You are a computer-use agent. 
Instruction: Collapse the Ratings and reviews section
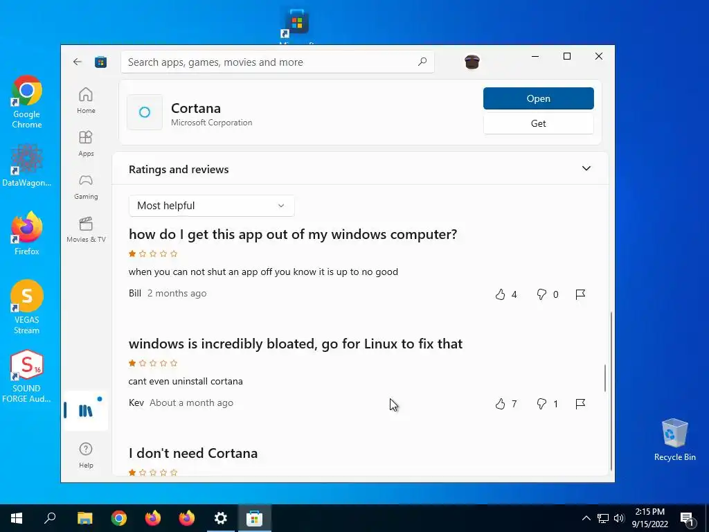click(x=586, y=168)
